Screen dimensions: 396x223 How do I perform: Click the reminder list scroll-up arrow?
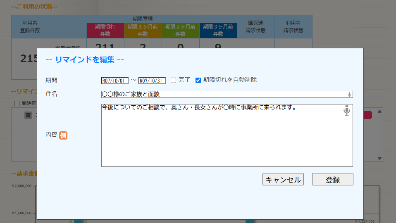tap(380, 111)
